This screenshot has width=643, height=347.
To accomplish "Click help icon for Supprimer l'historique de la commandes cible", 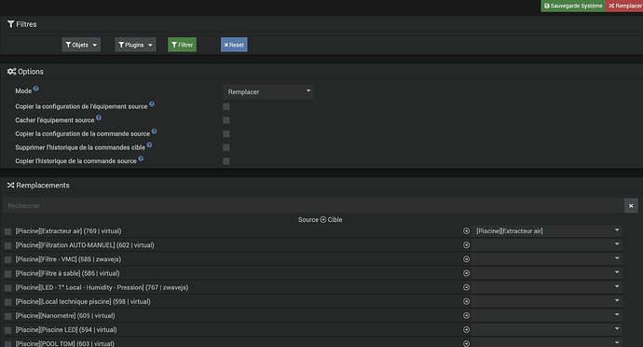I will pos(149,145).
